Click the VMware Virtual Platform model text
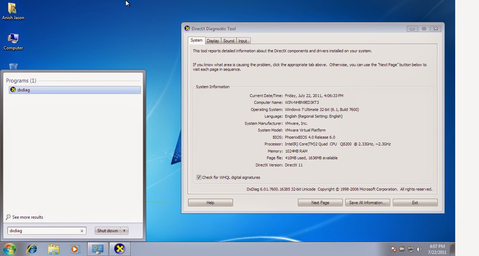Screen dimensions: 479x256 (305, 130)
